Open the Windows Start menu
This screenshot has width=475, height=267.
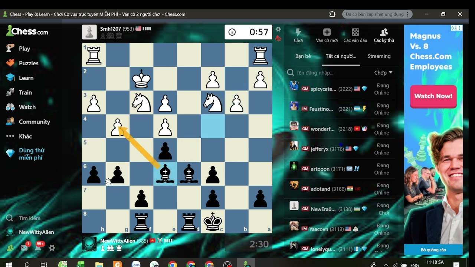point(9,265)
